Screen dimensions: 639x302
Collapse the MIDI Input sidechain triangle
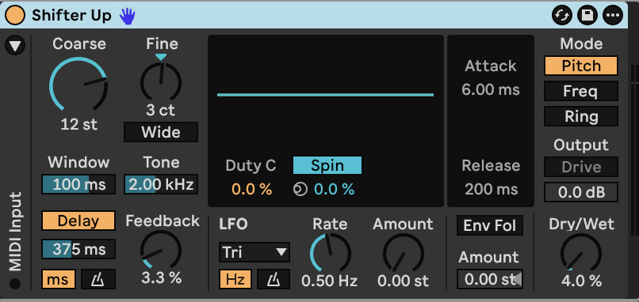[x=15, y=46]
